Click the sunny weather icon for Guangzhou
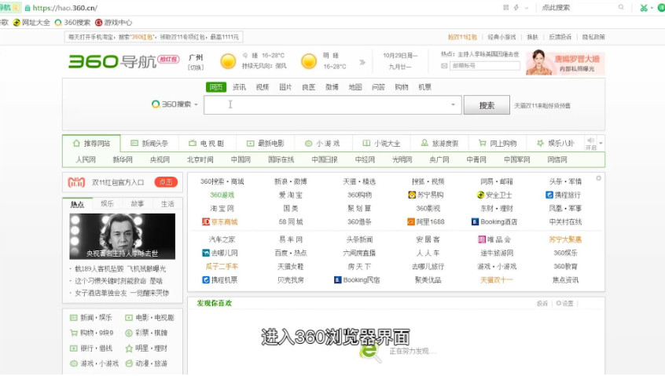 [x=228, y=61]
